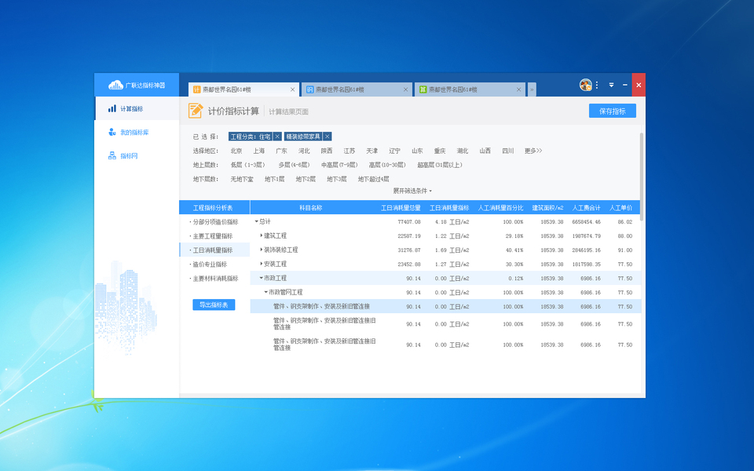The height and width of the screenshot is (471, 754).
Task: Choose 低层(1-3层) above-ground floors filter
Action: [x=247, y=165]
